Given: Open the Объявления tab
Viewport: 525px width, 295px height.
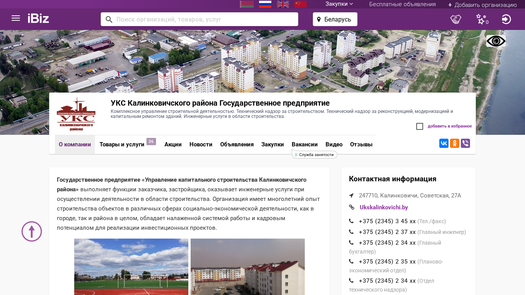Looking at the screenshot, I should [237, 144].
